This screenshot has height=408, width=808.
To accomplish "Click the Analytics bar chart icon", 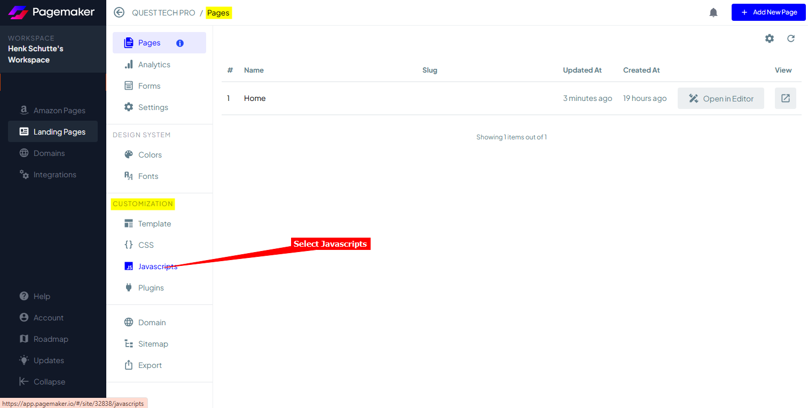I will click(x=129, y=64).
